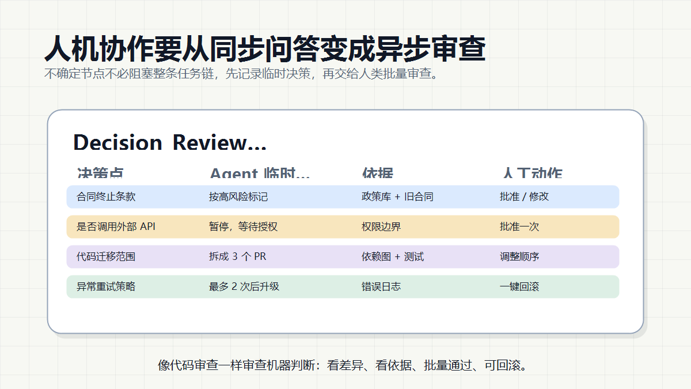The height and width of the screenshot is (389, 691).
Task: Select the 拆成 3 个 PR cell
Action: (x=238, y=256)
